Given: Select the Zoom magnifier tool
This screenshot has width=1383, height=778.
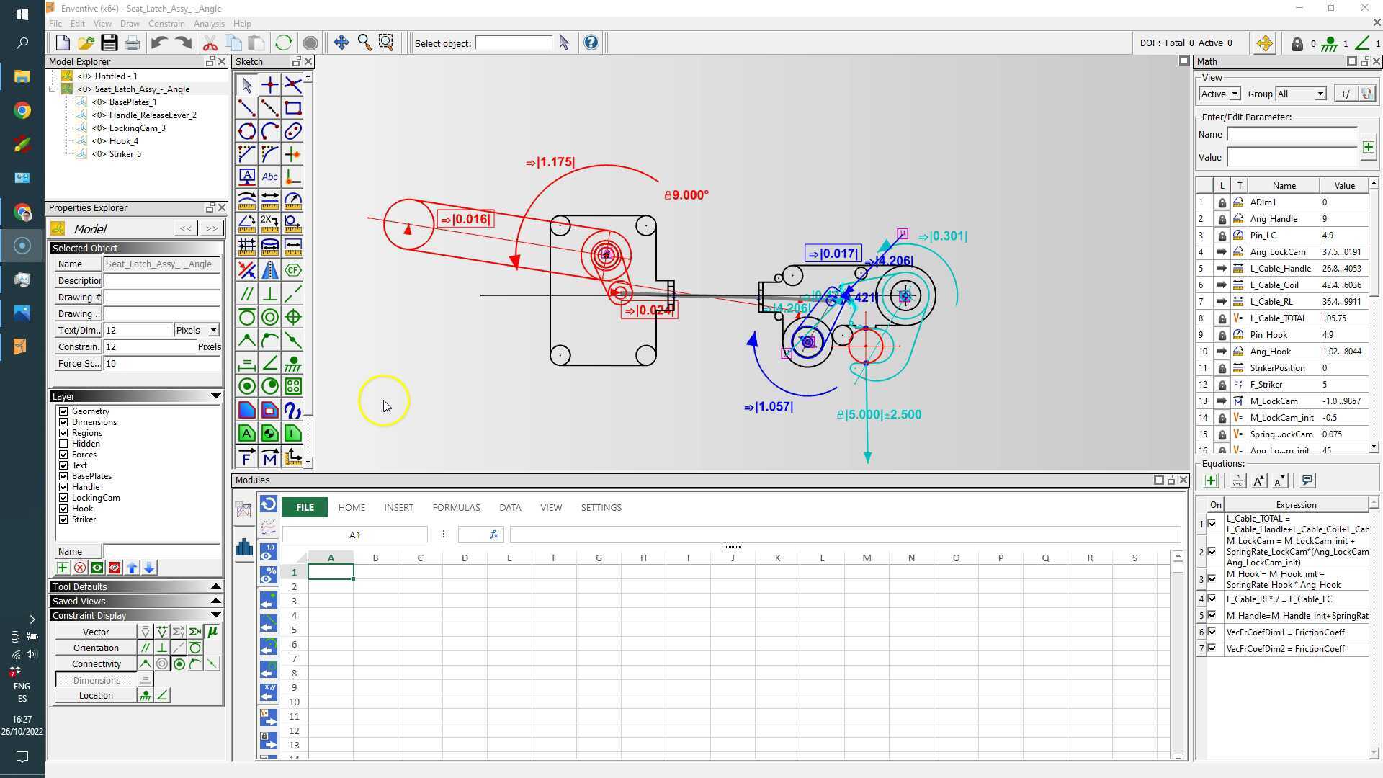Looking at the screenshot, I should coord(364,43).
